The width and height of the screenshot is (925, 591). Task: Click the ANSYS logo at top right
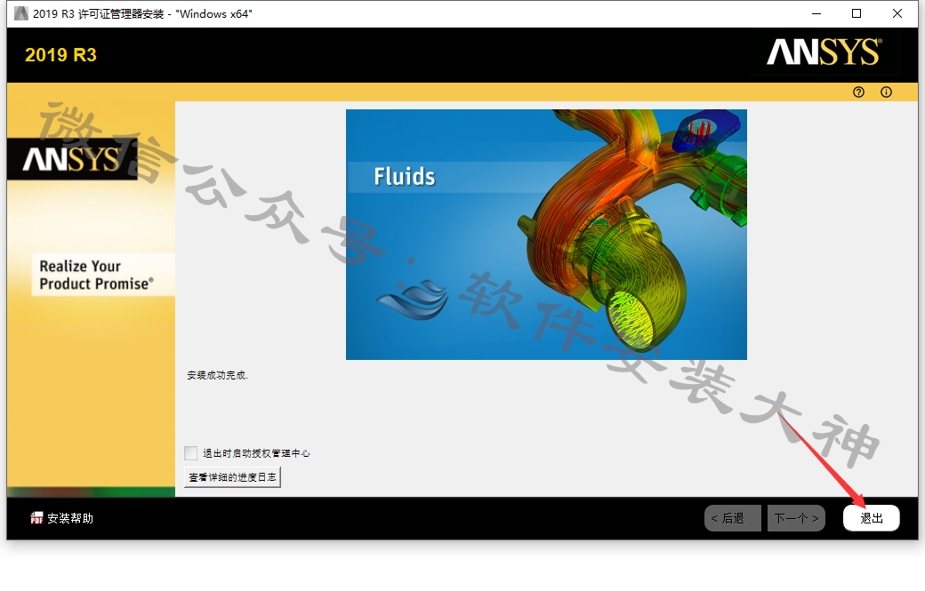tap(824, 52)
